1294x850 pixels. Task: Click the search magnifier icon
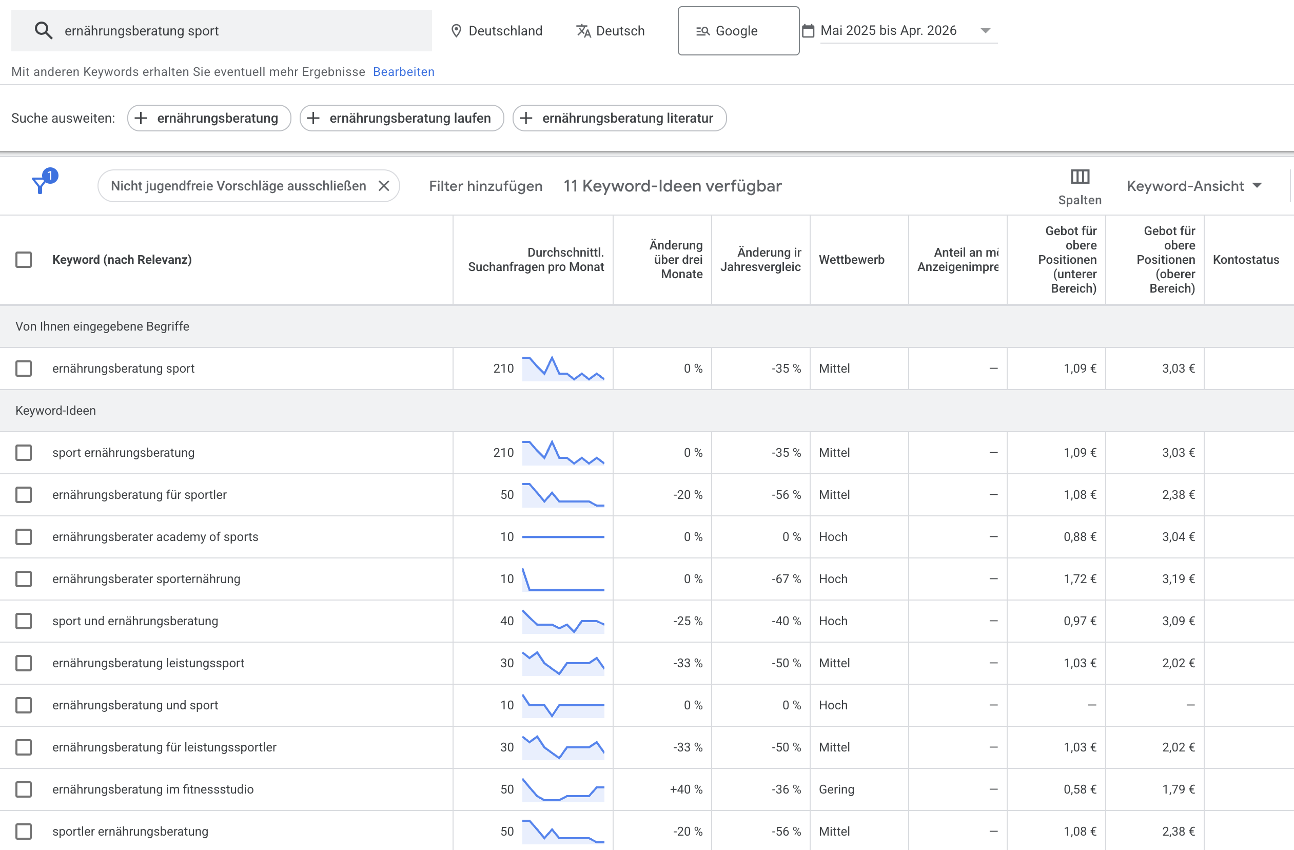pos(44,30)
